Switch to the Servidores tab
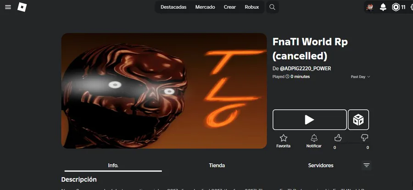 click(321, 166)
